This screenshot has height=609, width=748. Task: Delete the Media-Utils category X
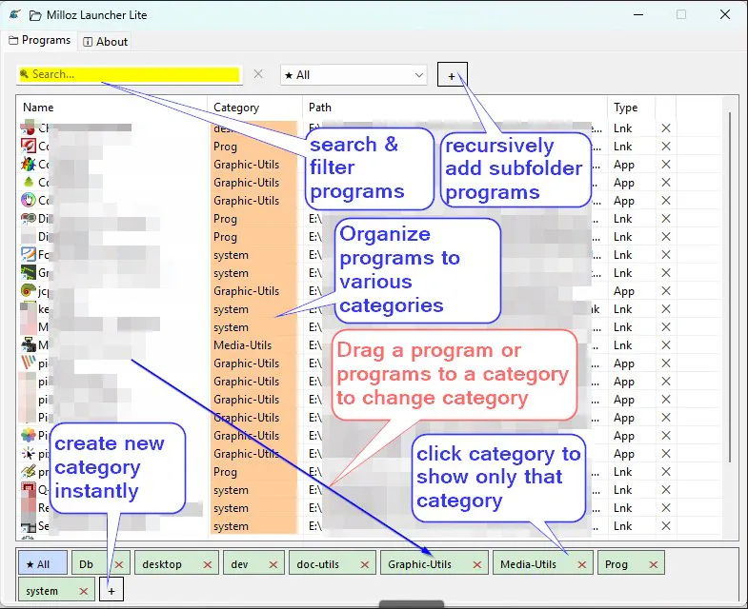coord(582,564)
